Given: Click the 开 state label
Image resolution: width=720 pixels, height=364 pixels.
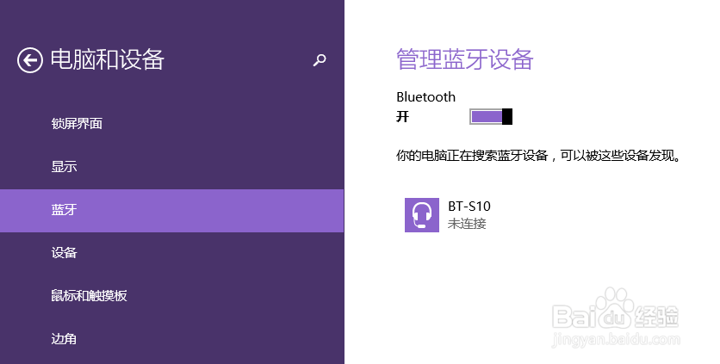Looking at the screenshot, I should (402, 117).
